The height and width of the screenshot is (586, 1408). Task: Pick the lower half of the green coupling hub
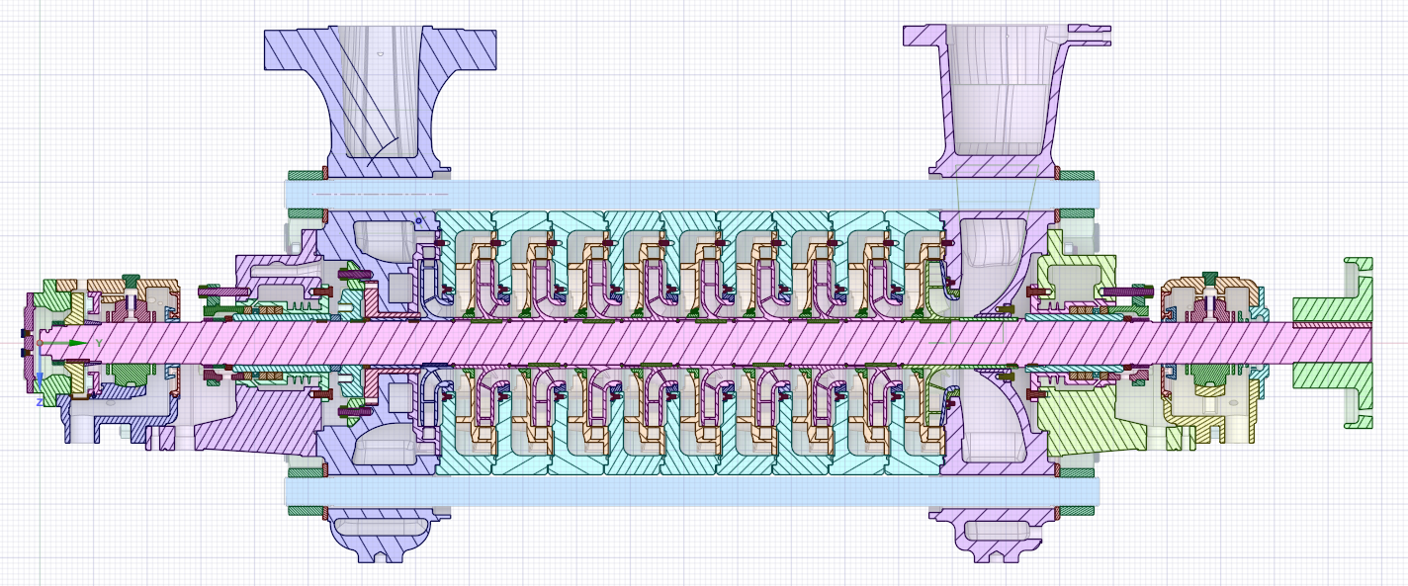coord(1335,395)
